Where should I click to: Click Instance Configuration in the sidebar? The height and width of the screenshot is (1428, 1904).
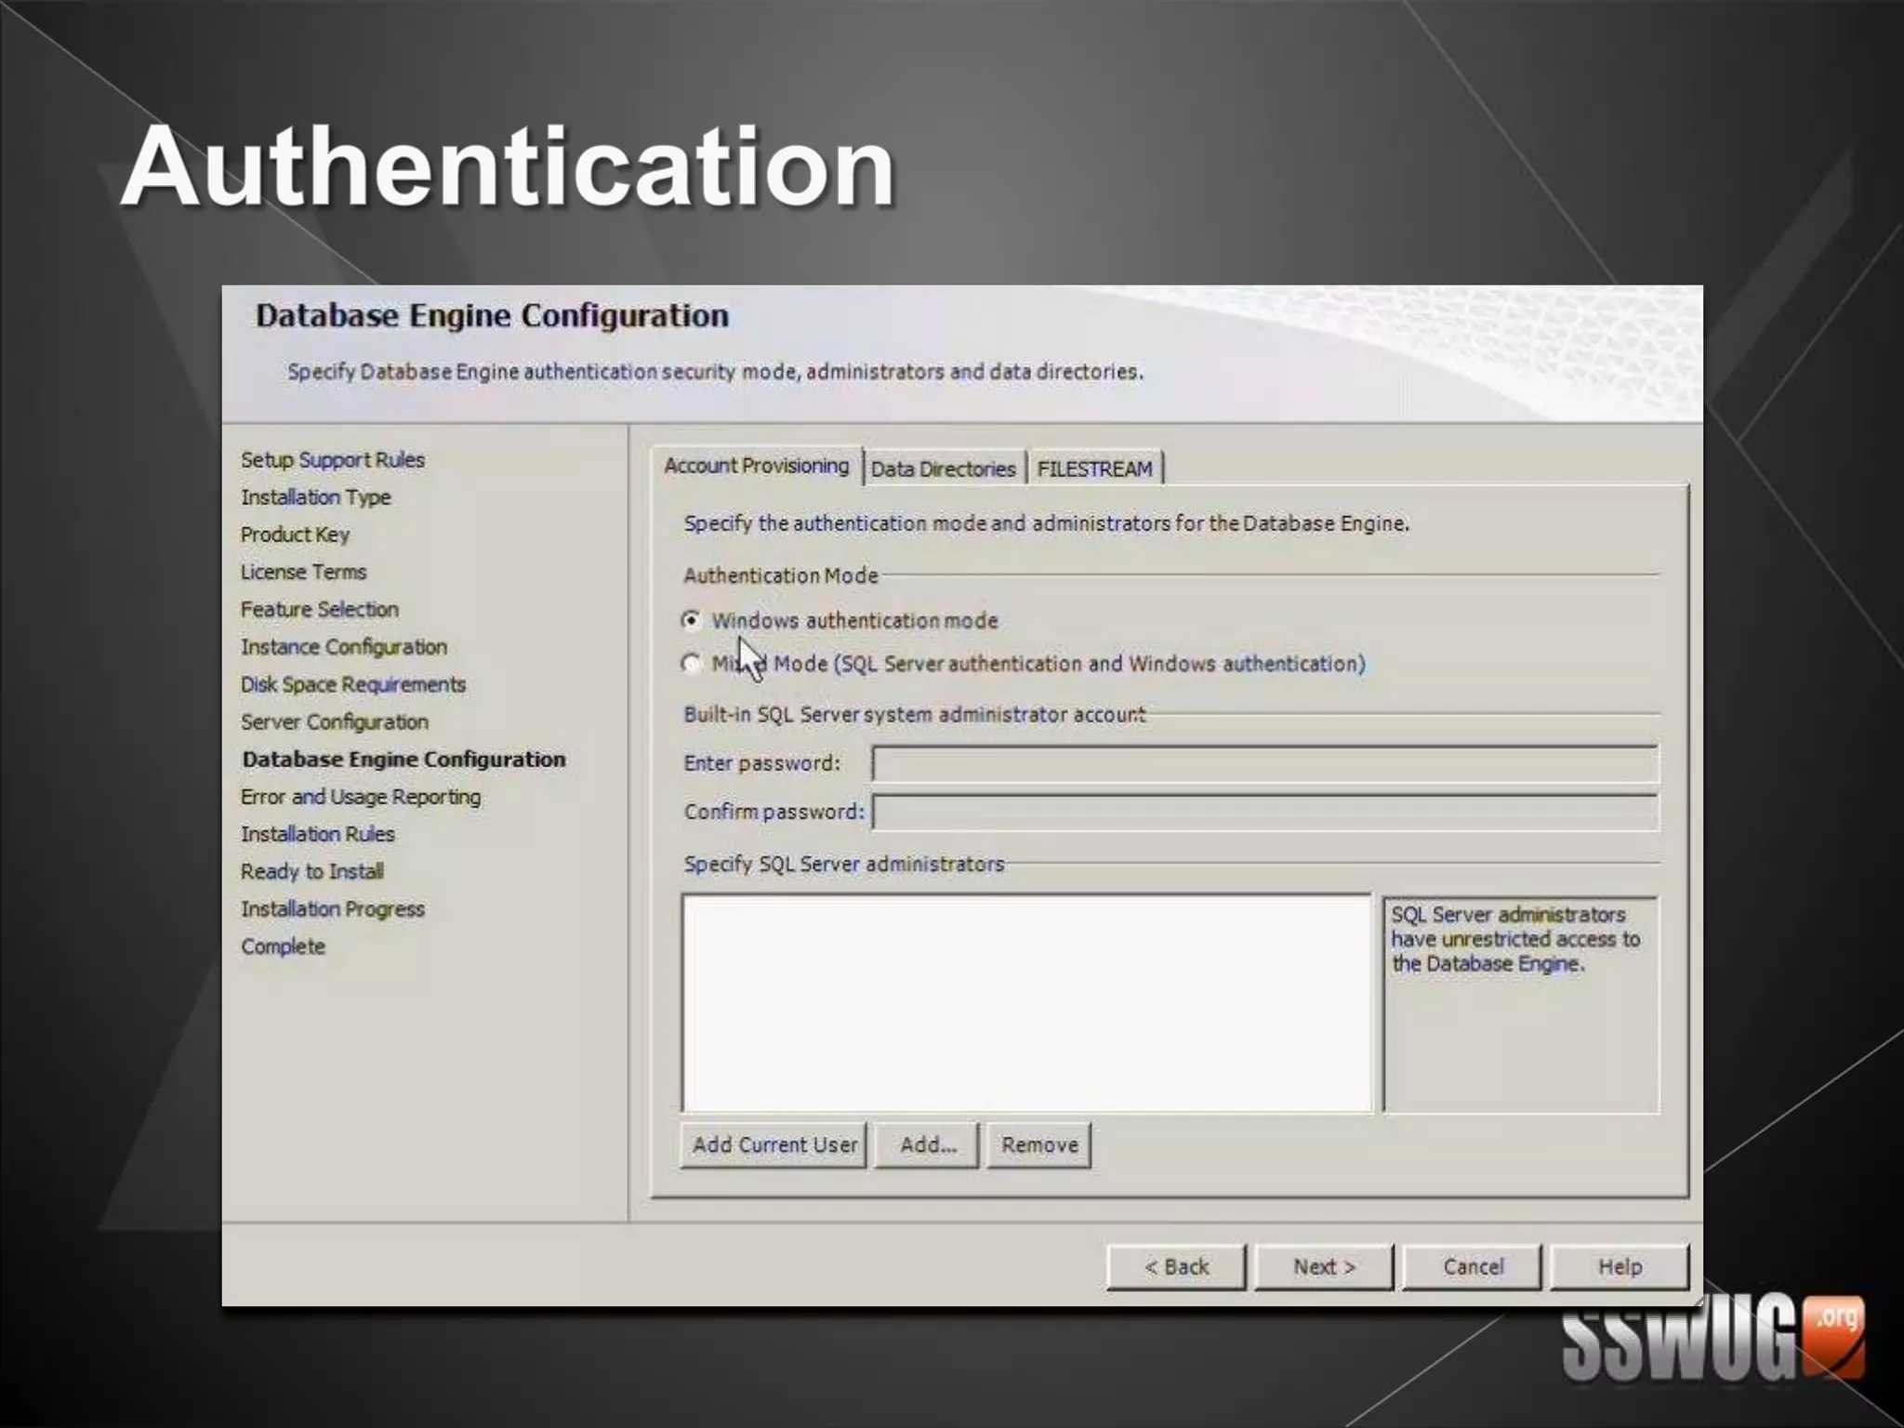tap(344, 647)
